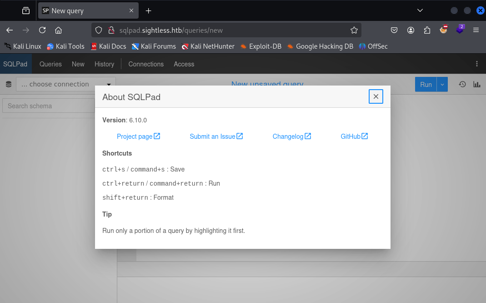Expand the Run button dropdown arrow
This screenshot has width=486, height=303.
442,84
